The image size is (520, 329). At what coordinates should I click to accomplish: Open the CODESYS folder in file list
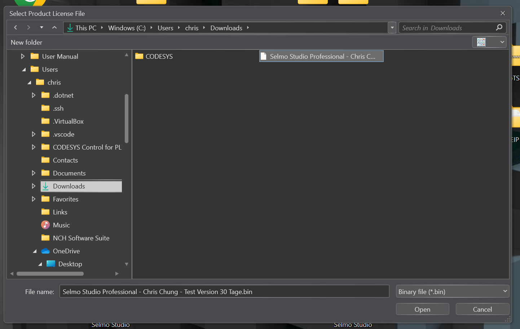pos(154,56)
